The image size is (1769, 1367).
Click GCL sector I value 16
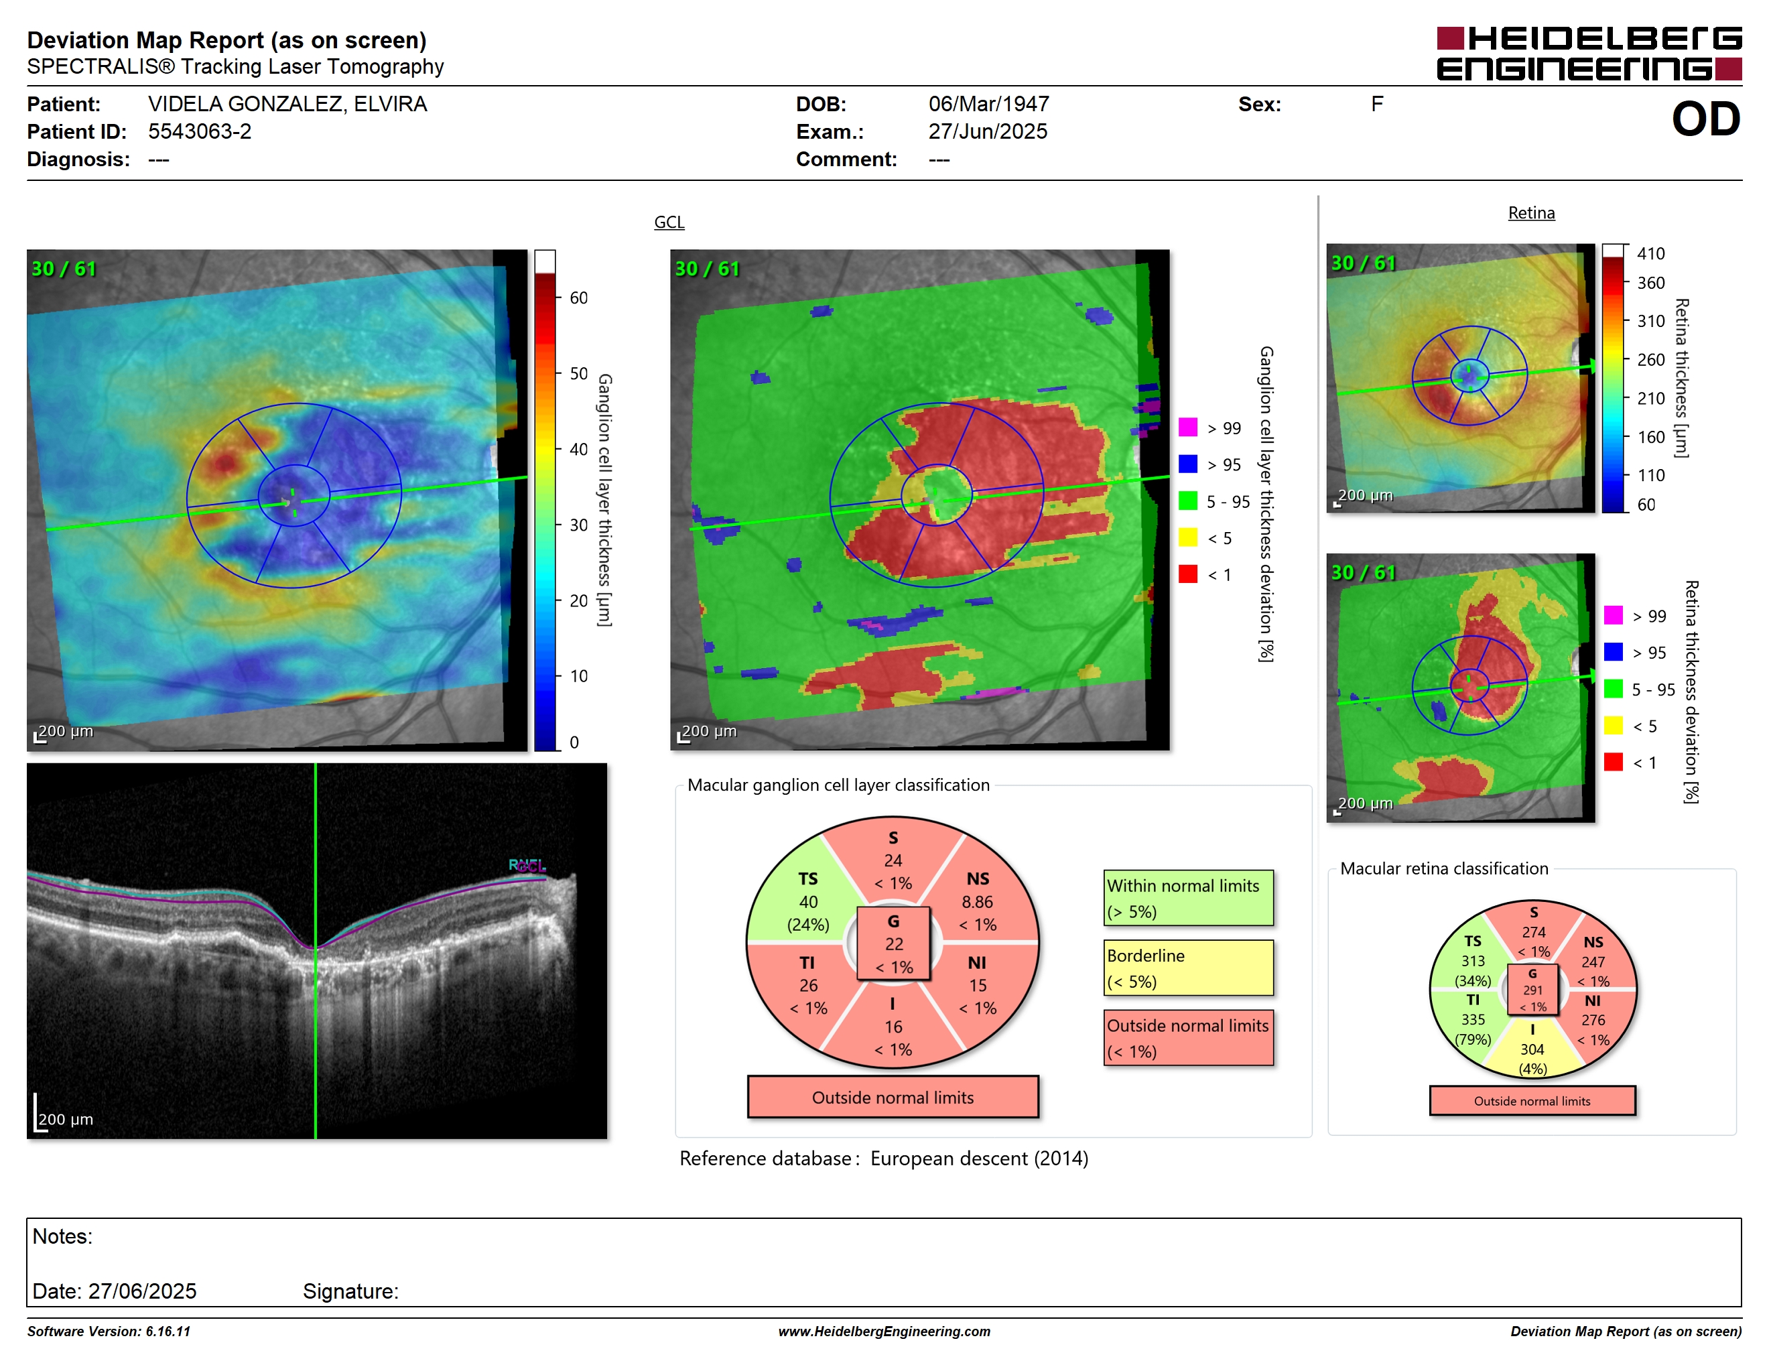(893, 1027)
